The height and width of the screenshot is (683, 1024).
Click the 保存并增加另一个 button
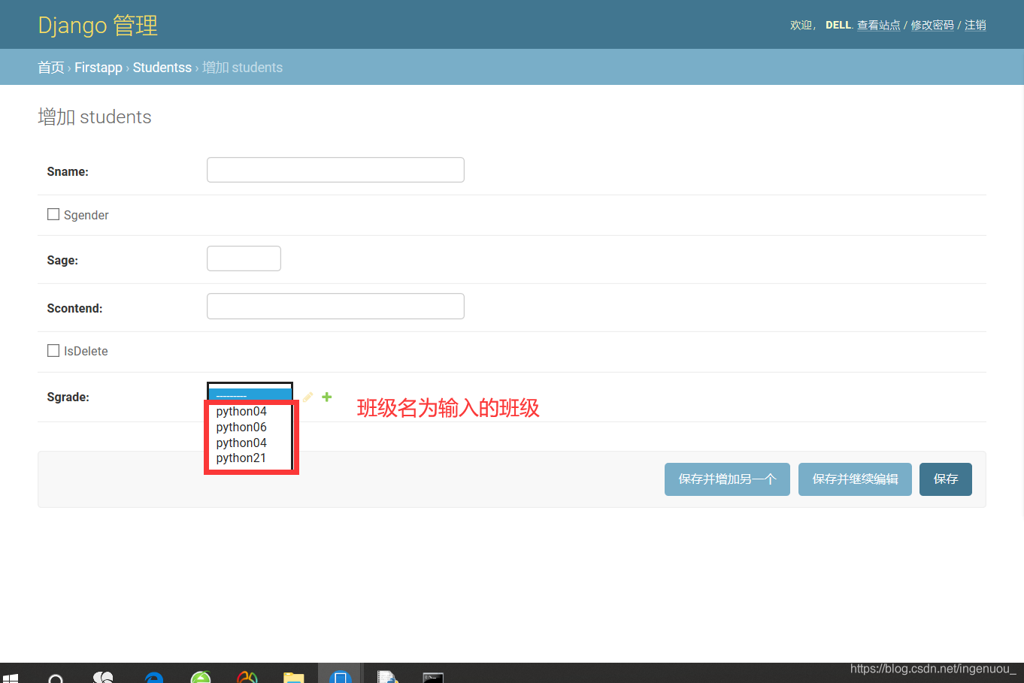coord(727,479)
